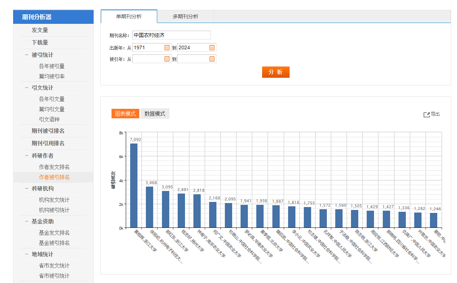Open 机构发文统计 page
The height and width of the screenshot is (283, 457).
[x=54, y=200]
